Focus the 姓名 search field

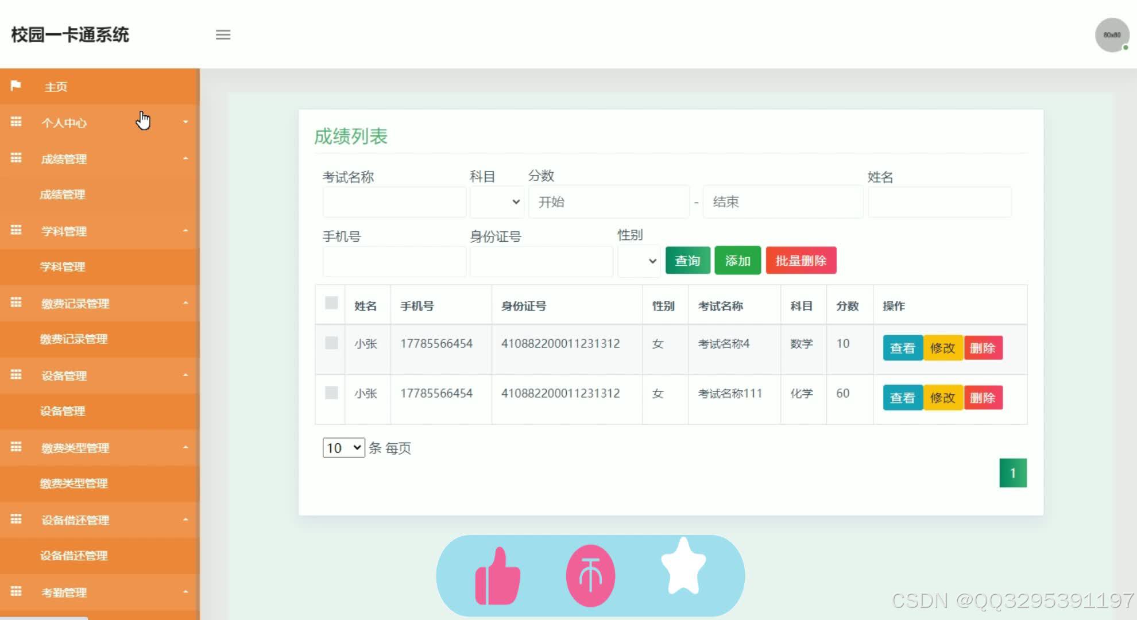(x=939, y=202)
